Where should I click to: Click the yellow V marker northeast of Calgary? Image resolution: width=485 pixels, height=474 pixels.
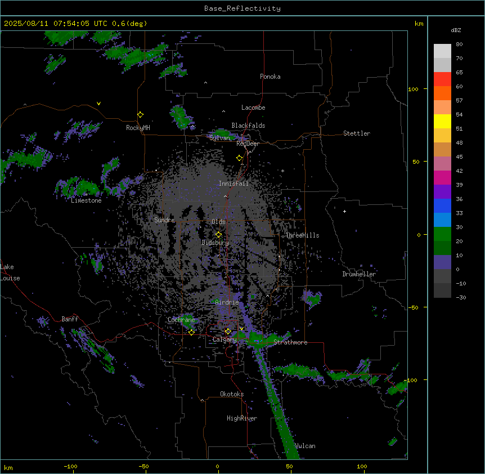(x=241, y=329)
